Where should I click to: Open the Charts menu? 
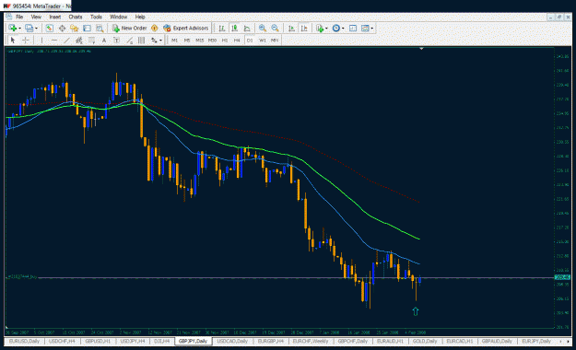[x=76, y=17]
